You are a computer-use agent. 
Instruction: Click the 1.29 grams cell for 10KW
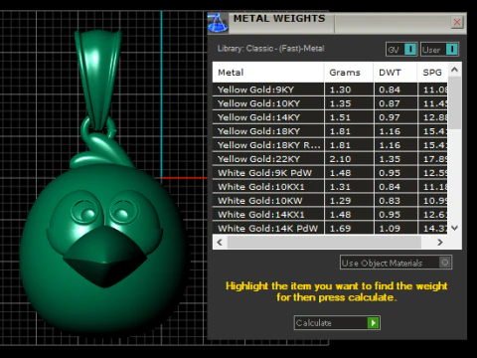349,201
